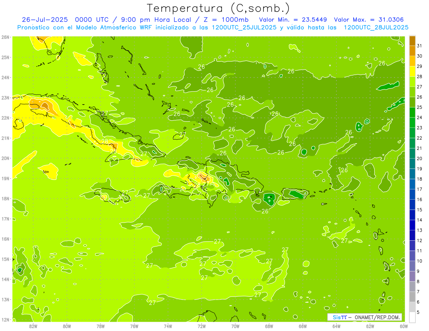Click the 72W longitude axis label

point(202,326)
